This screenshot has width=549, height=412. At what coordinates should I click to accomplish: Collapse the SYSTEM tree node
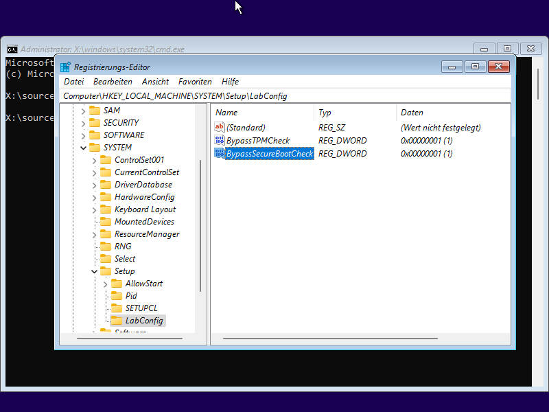tap(84, 148)
